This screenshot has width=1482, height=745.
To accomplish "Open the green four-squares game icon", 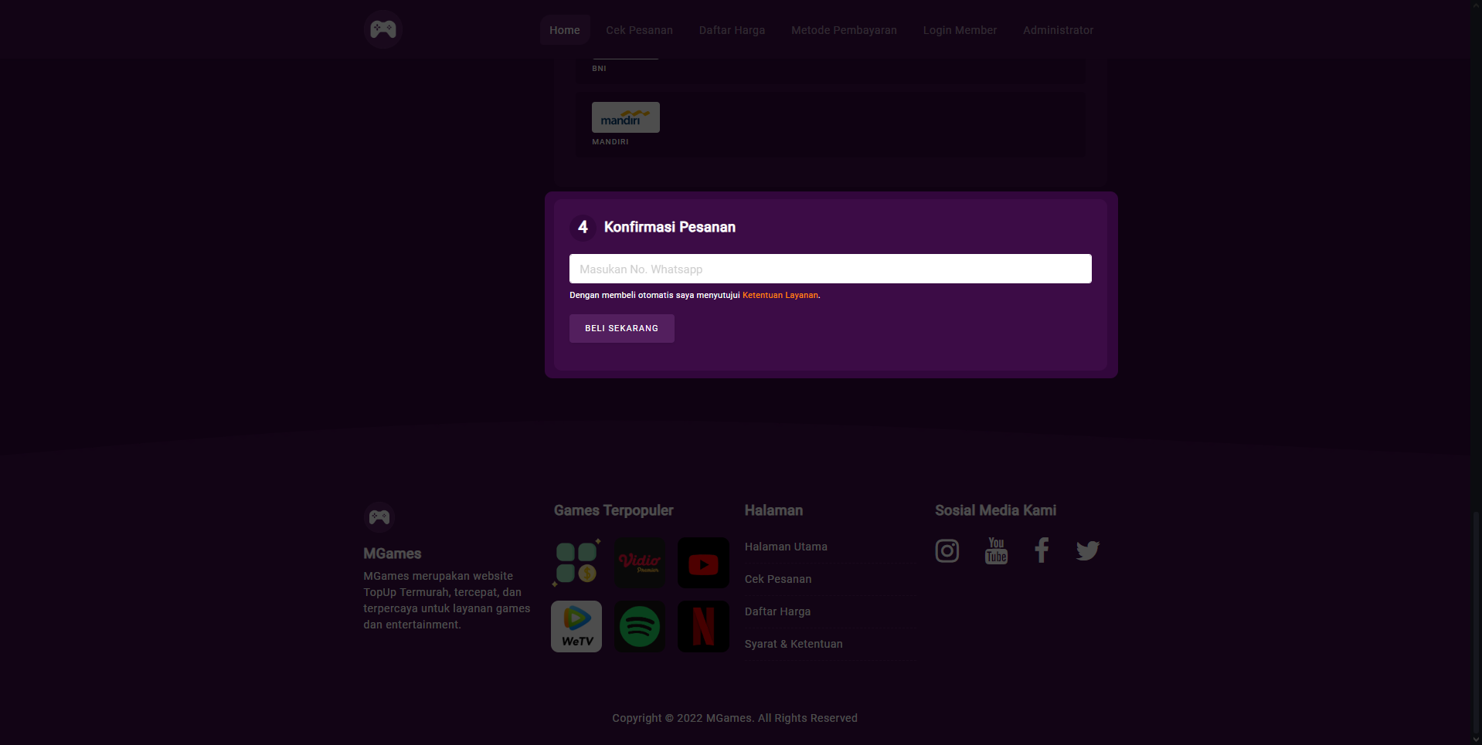I will 576,563.
